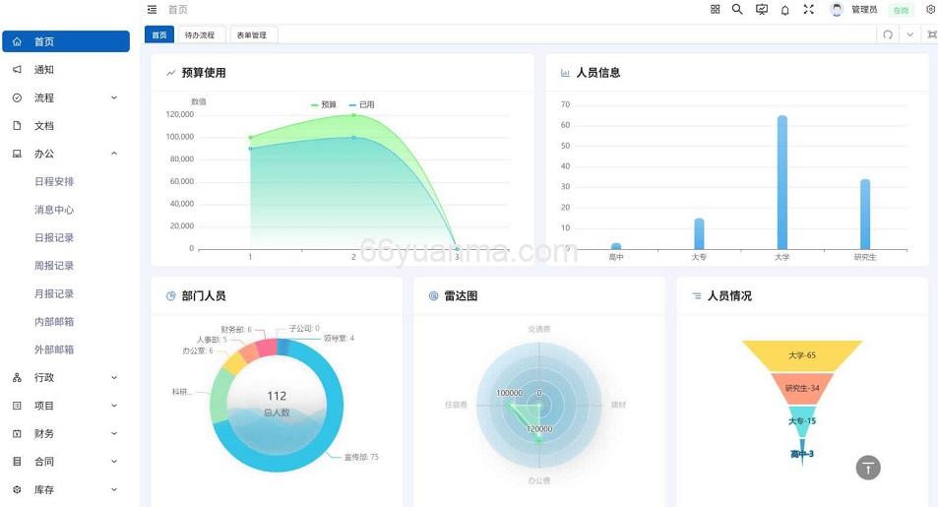Screen dimensions: 938x507
Task: Enter fullscreen with the expand arrows icon
Action: (x=809, y=9)
